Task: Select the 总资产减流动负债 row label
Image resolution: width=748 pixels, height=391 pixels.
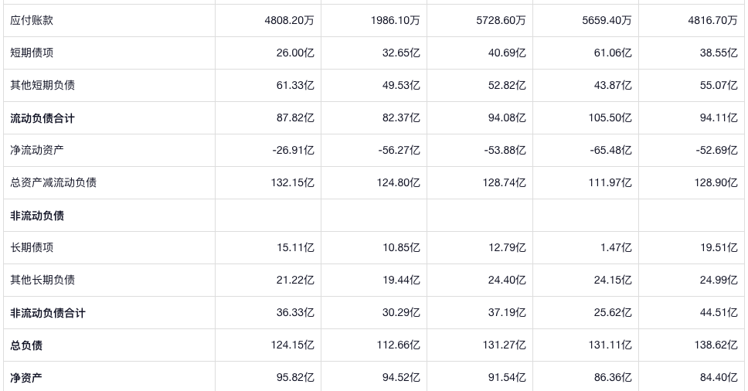Action: [x=53, y=182]
